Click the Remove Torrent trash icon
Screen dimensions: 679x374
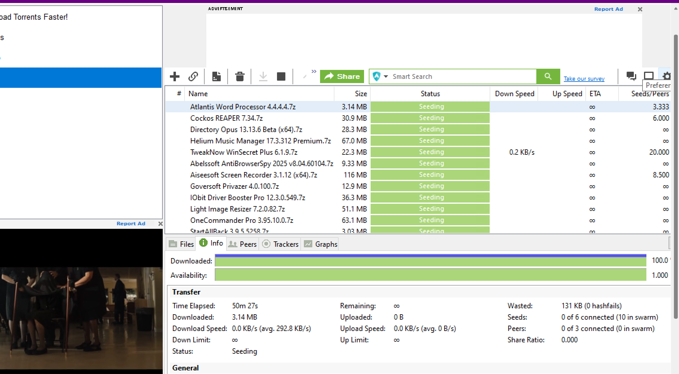240,76
